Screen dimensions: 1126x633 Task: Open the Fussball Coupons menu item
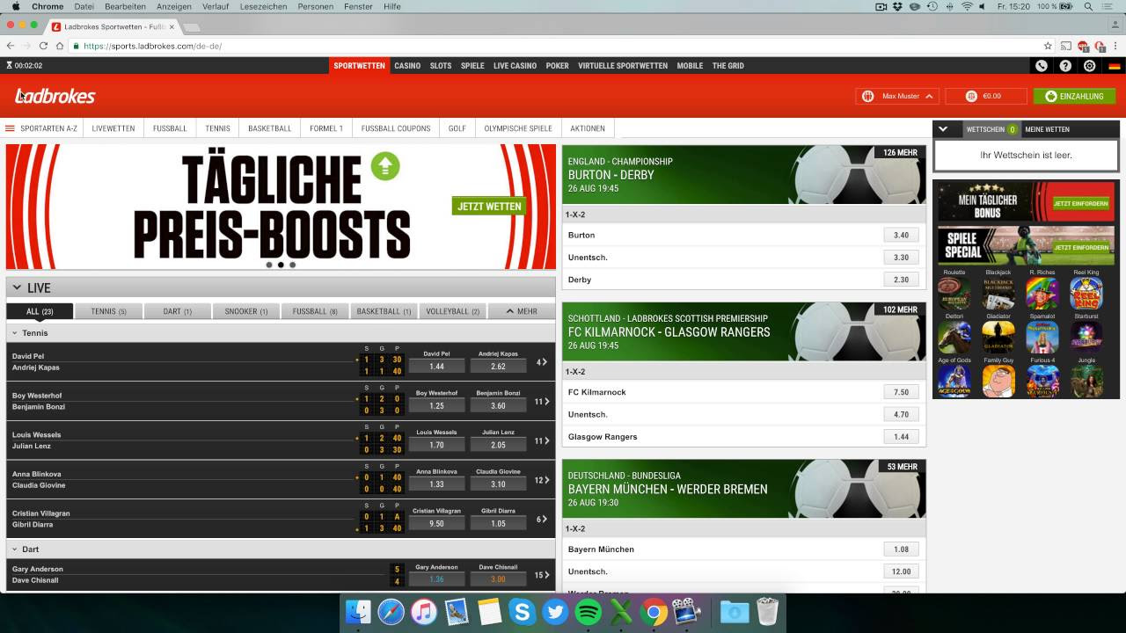[x=396, y=128]
